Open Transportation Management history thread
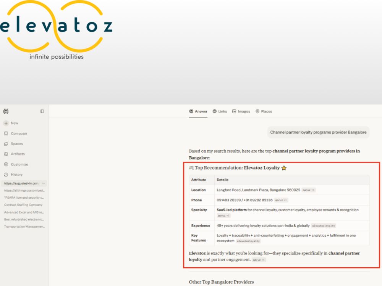The width and height of the screenshot is (382, 286). pos(24,227)
